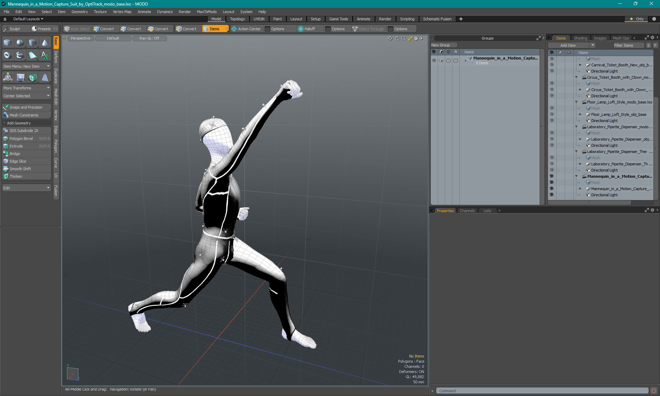The height and width of the screenshot is (396, 660).
Task: Click the Add Item button
Action: click(x=568, y=45)
